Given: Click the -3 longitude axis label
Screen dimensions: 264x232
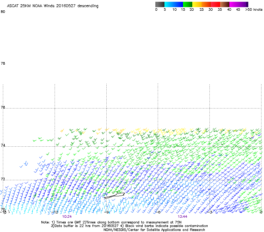Looking at the screenshot, I should [210, 212].
